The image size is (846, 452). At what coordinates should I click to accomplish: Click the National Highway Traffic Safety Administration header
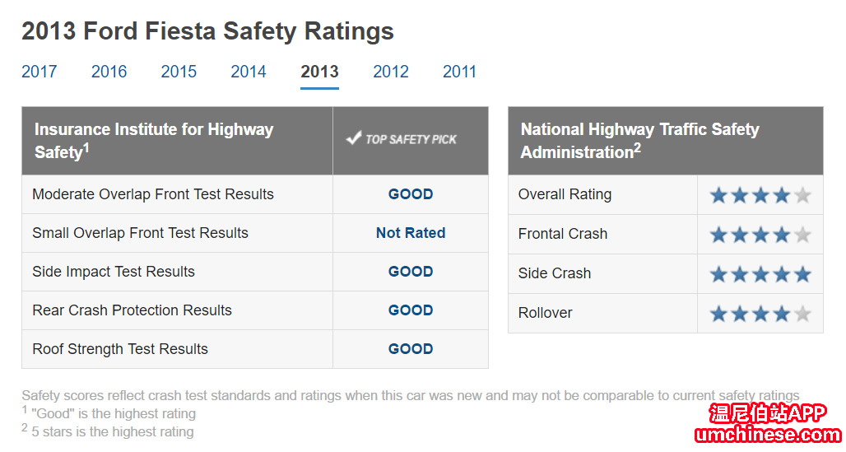[x=639, y=140]
